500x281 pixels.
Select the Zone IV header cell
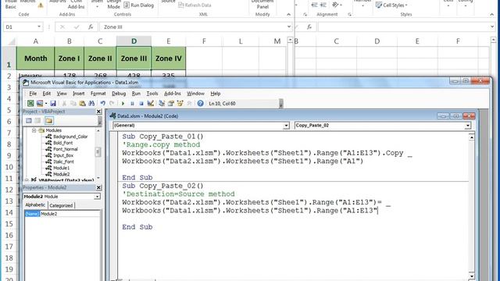169,59
